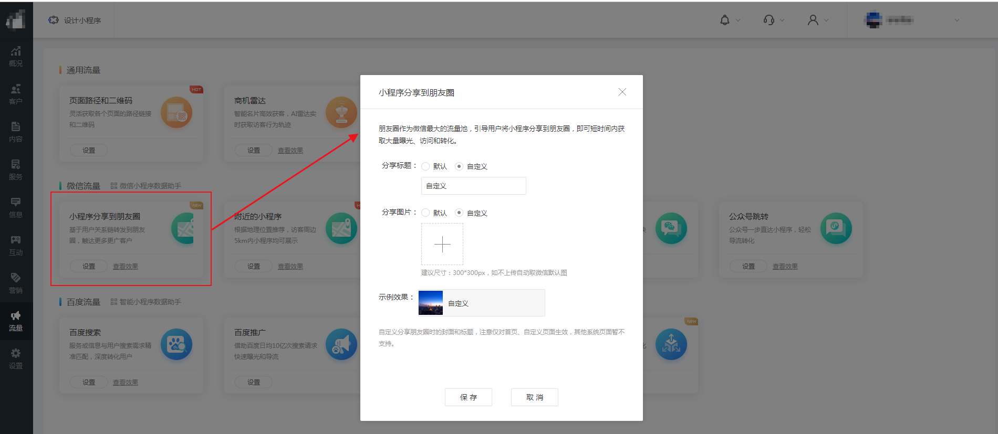The height and width of the screenshot is (434, 998).
Task: Click the 商机雷达 radar icon
Action: point(341,112)
